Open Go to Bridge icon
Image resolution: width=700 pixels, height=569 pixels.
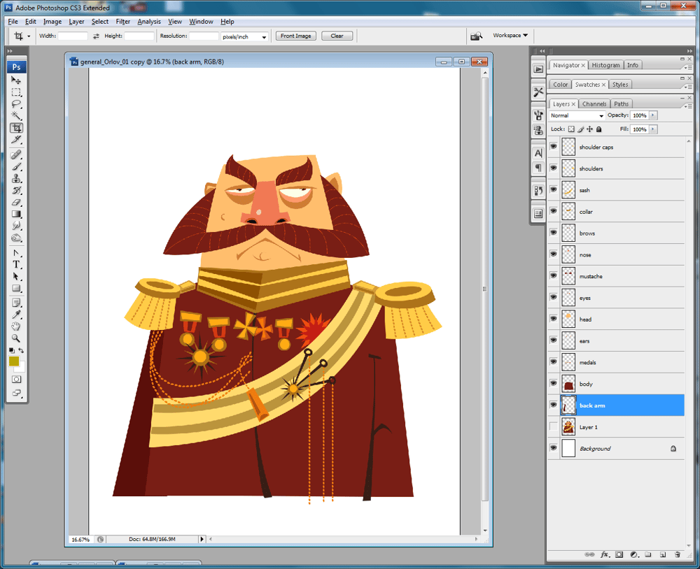pyautogui.click(x=476, y=36)
